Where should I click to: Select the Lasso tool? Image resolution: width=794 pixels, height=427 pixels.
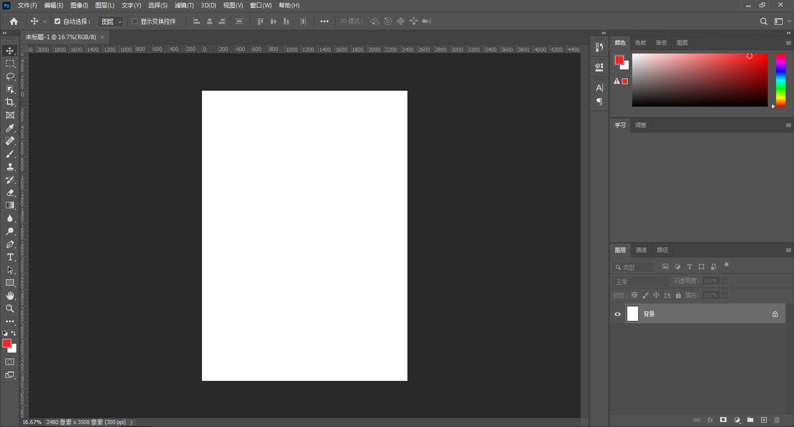pyautogui.click(x=10, y=76)
